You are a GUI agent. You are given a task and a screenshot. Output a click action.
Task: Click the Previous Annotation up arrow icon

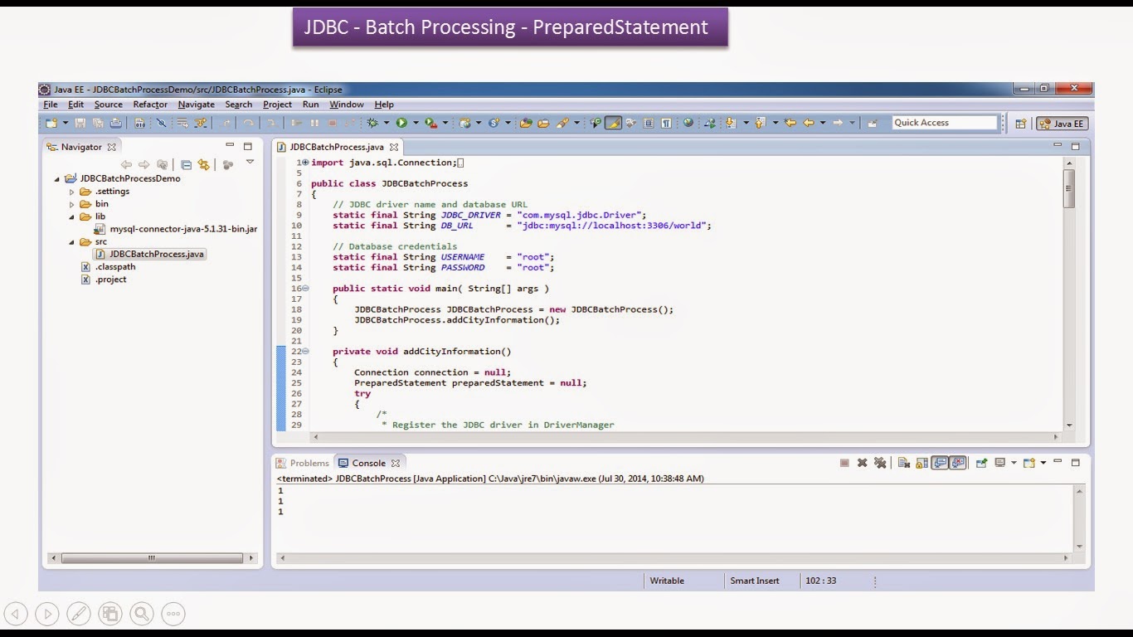tap(759, 123)
